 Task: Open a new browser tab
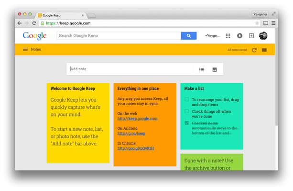pyautogui.click(x=92, y=15)
